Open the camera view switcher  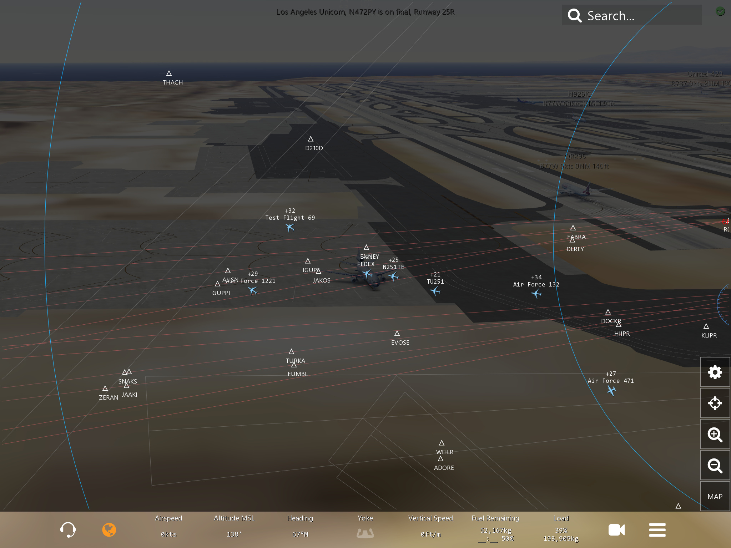[616, 529]
